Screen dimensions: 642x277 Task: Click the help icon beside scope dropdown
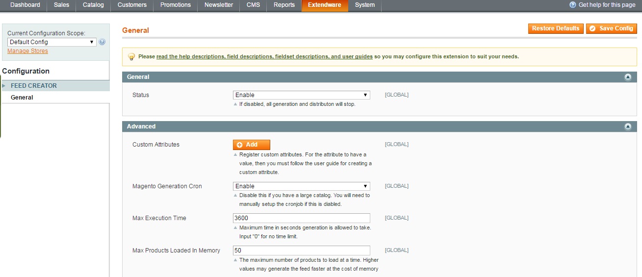[x=102, y=42]
